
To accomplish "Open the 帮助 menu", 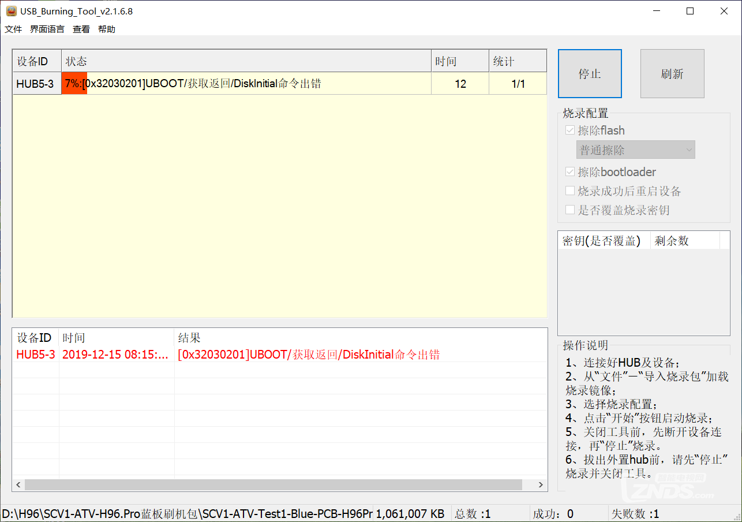I will (x=107, y=29).
